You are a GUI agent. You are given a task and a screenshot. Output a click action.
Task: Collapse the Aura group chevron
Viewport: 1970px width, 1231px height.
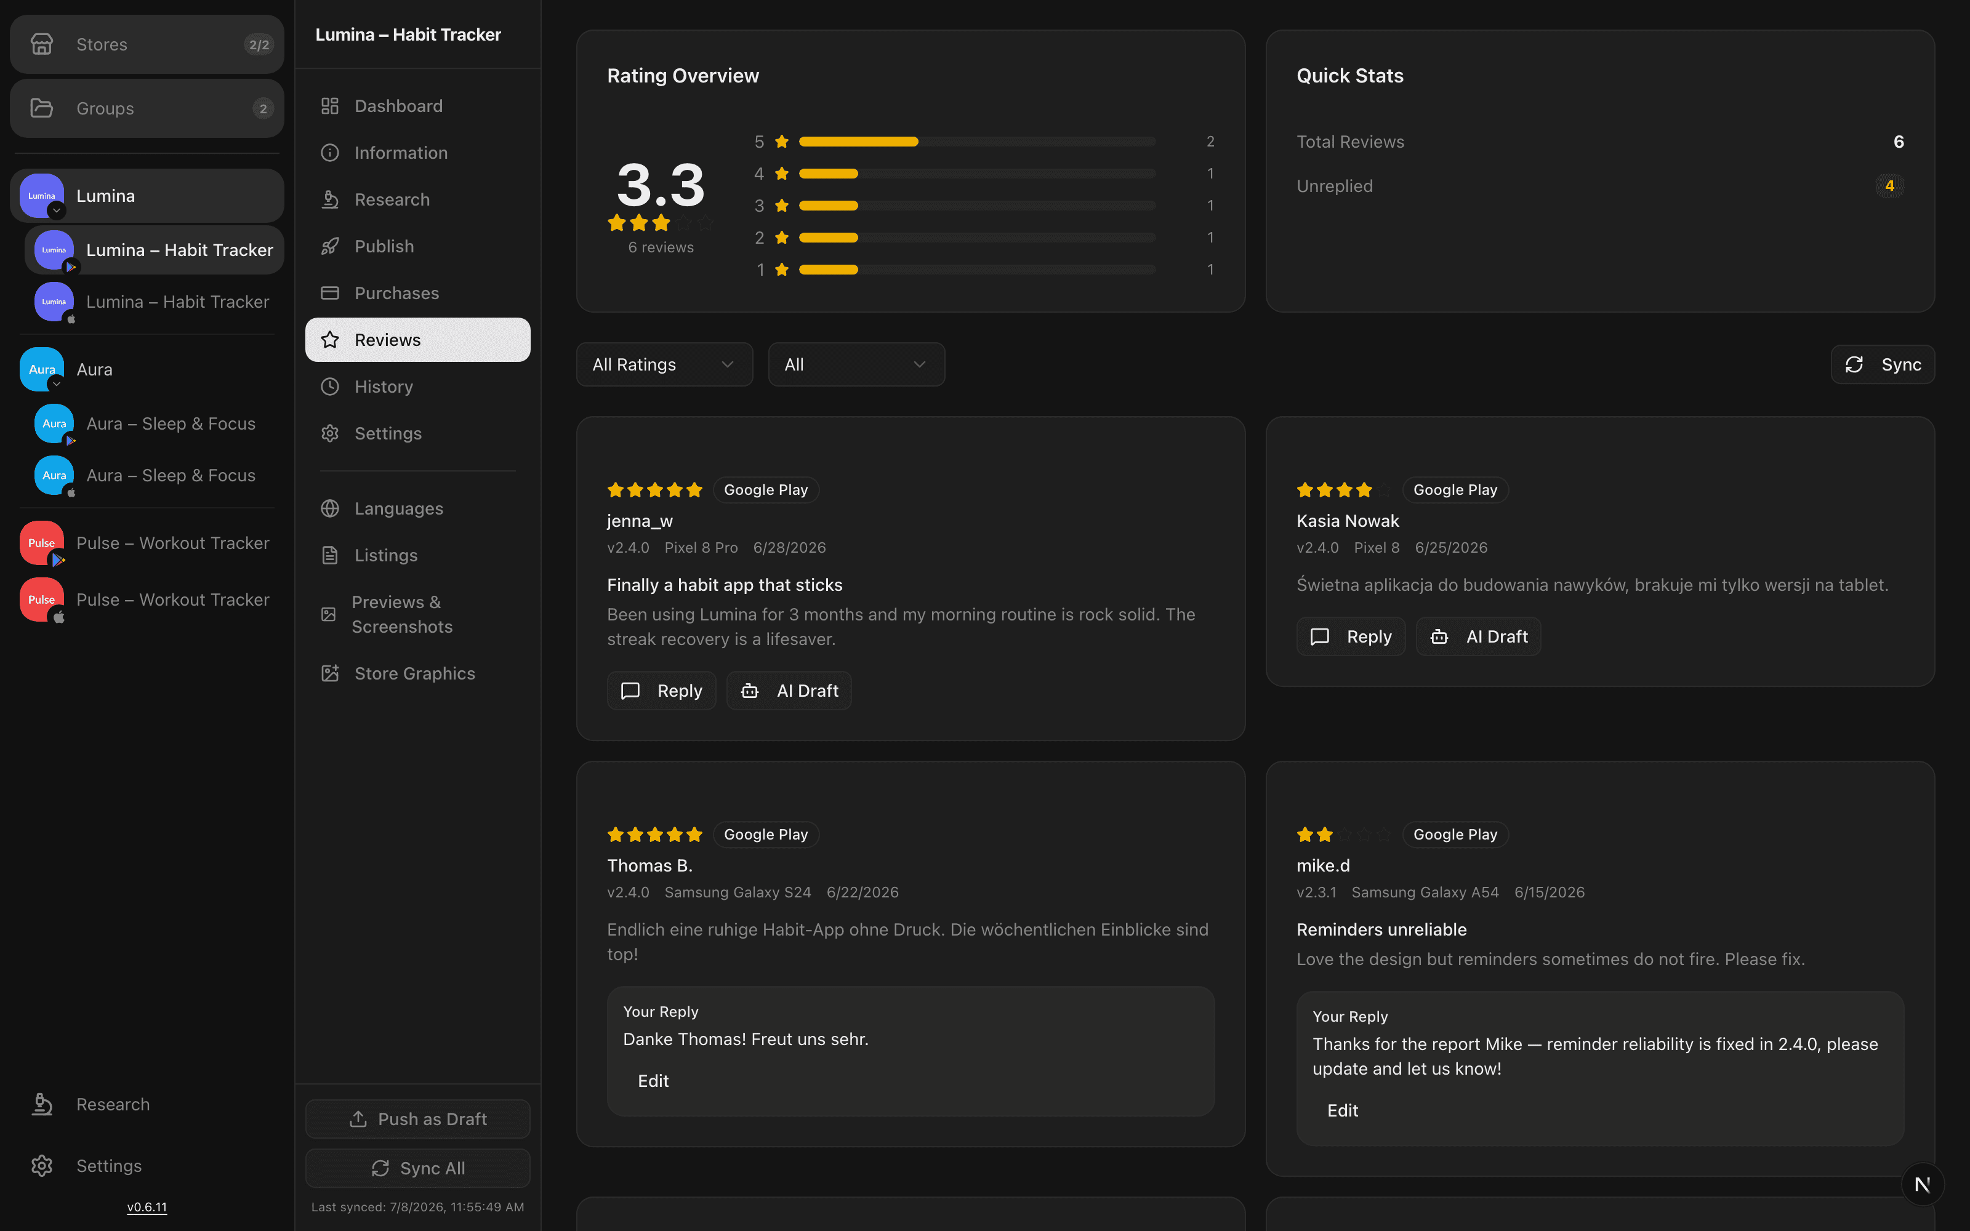click(x=56, y=383)
